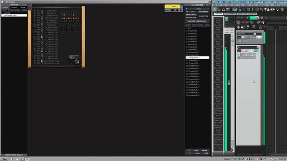Viewport: 287px width, 161px height.
Task: Turn the silver knob in plugin strip thumbnail
Action: [x=77, y=62]
